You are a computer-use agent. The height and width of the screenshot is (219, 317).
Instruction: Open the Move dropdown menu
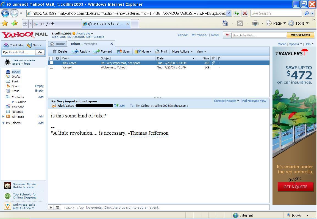pos(151,51)
